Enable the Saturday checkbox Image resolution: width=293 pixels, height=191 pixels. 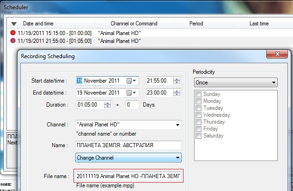(x=199, y=136)
